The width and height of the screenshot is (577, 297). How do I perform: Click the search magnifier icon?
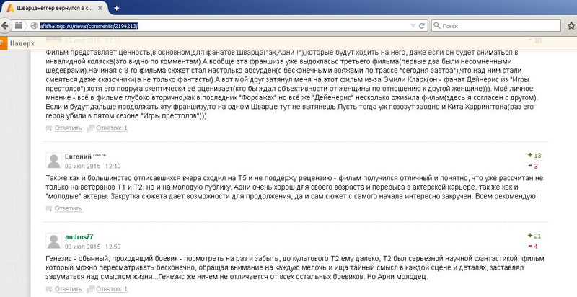click(437, 26)
